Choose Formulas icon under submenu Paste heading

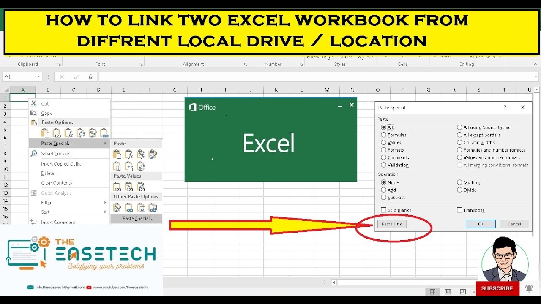tap(129, 155)
